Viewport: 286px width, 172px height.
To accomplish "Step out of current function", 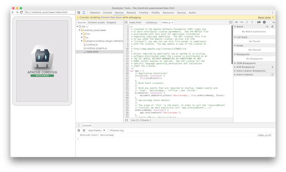I will (252, 22).
